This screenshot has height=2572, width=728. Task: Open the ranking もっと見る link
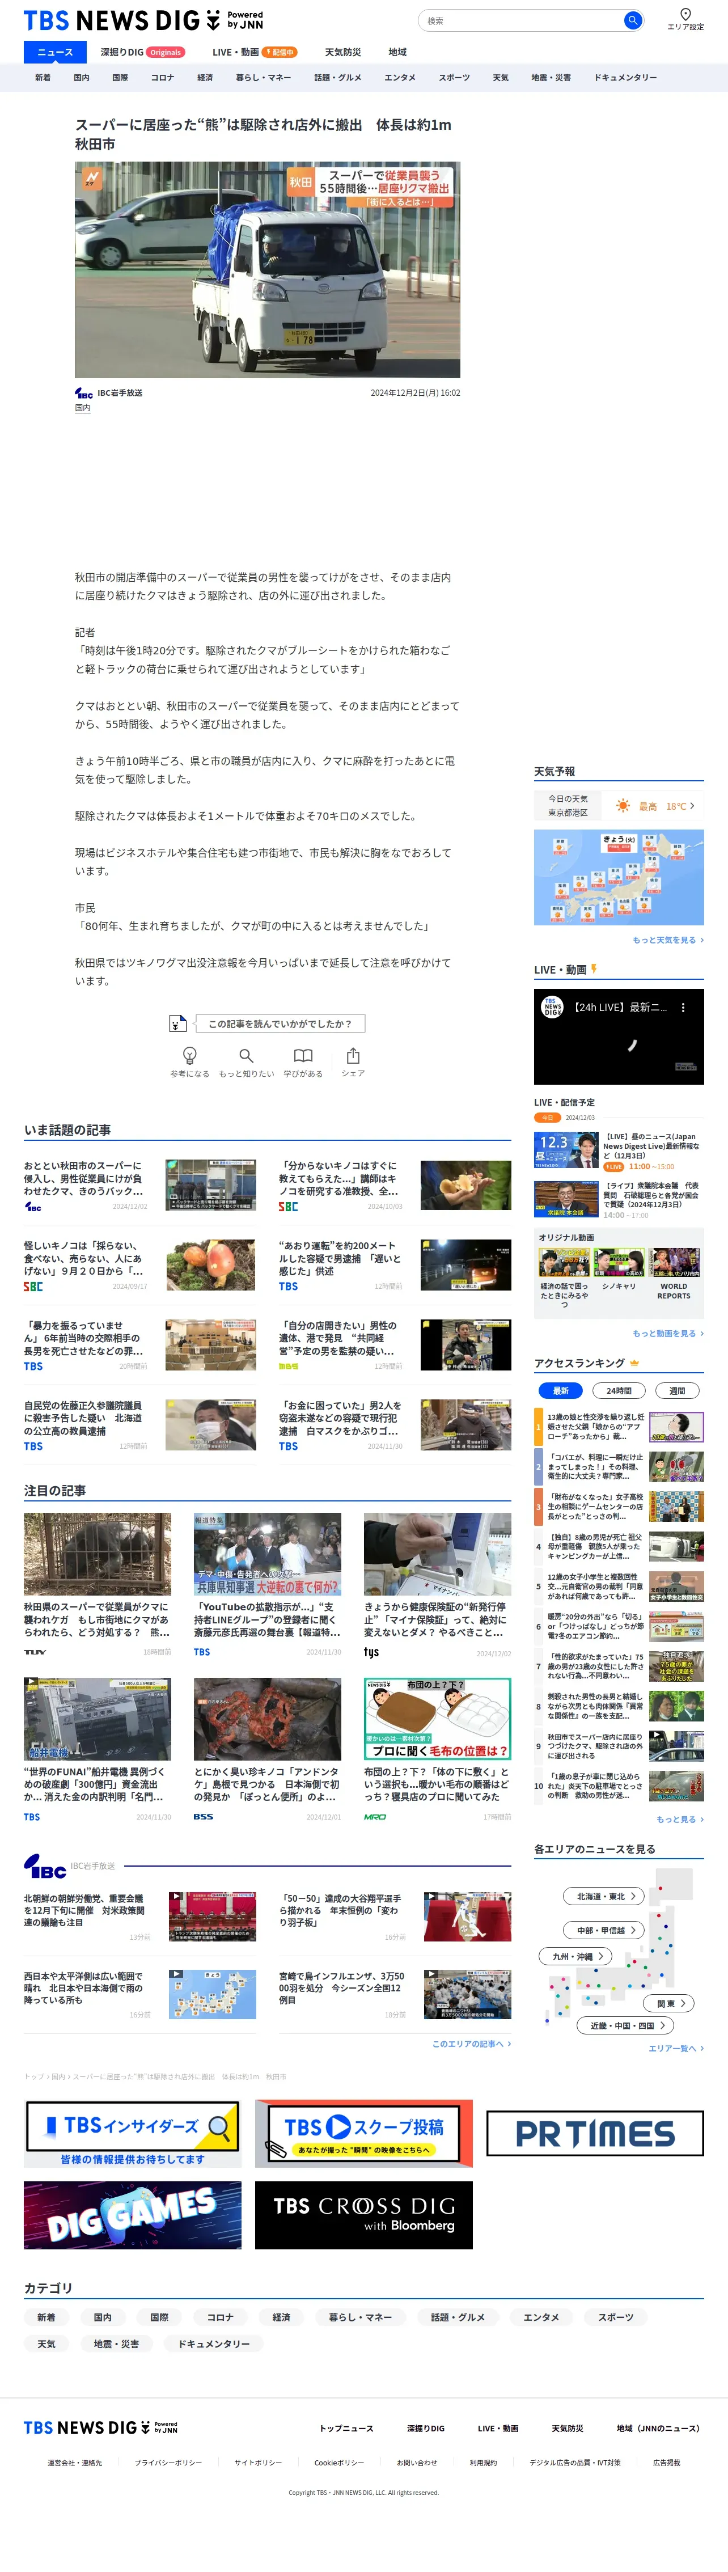coord(679,1819)
